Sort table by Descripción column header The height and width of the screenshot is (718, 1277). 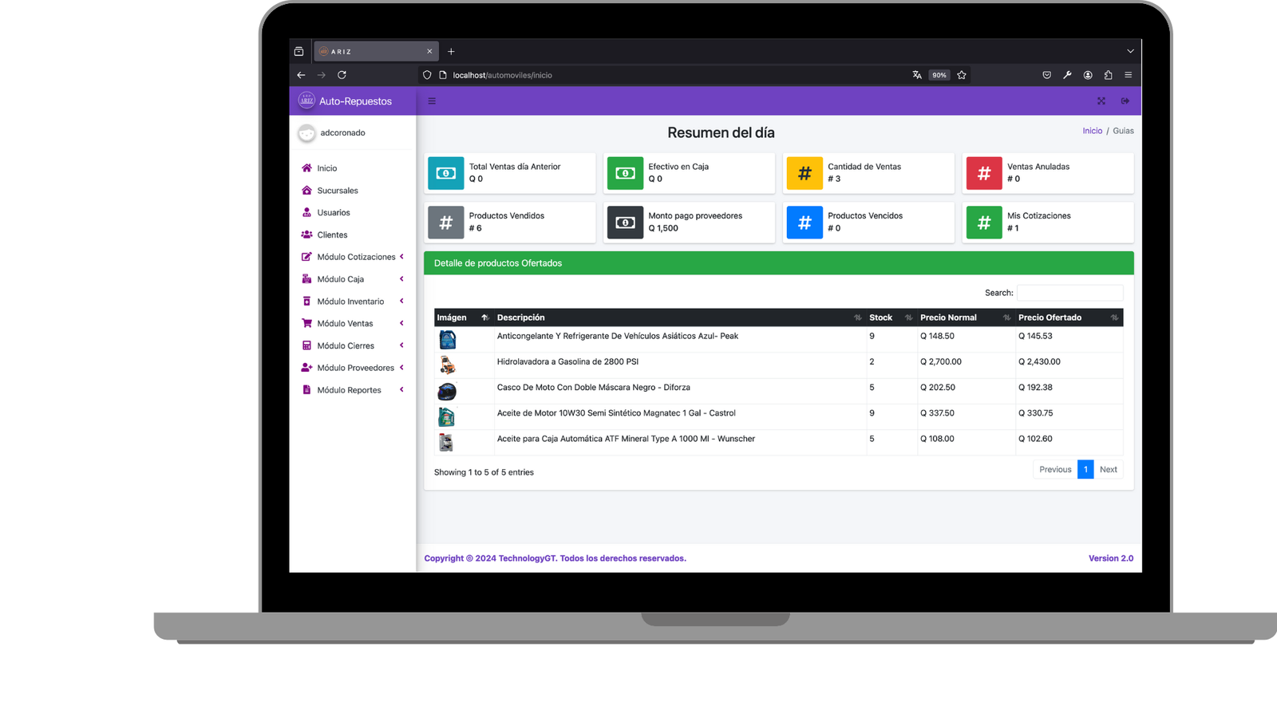(679, 318)
